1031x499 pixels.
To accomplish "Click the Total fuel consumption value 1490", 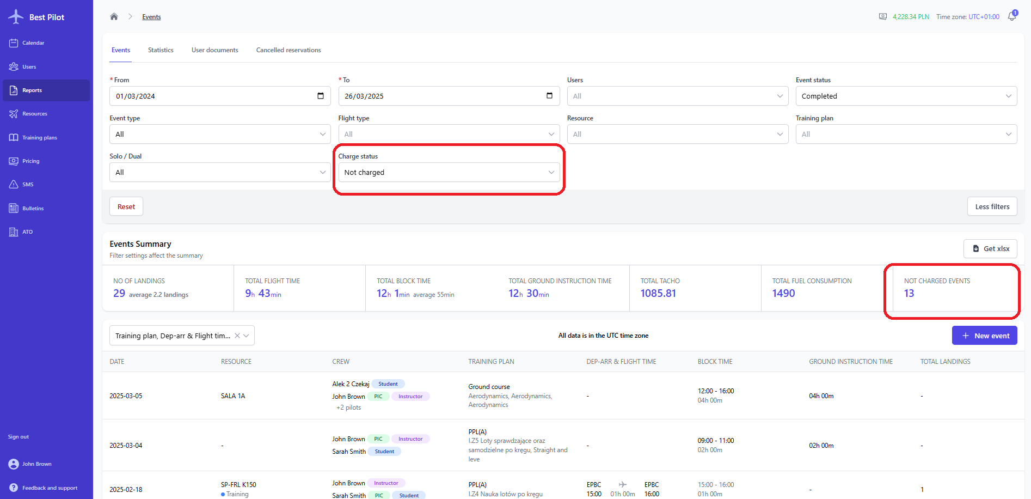I will click(783, 293).
